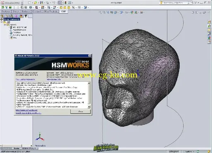
Task: Click the Apply Scene icon
Action: [136, 12]
